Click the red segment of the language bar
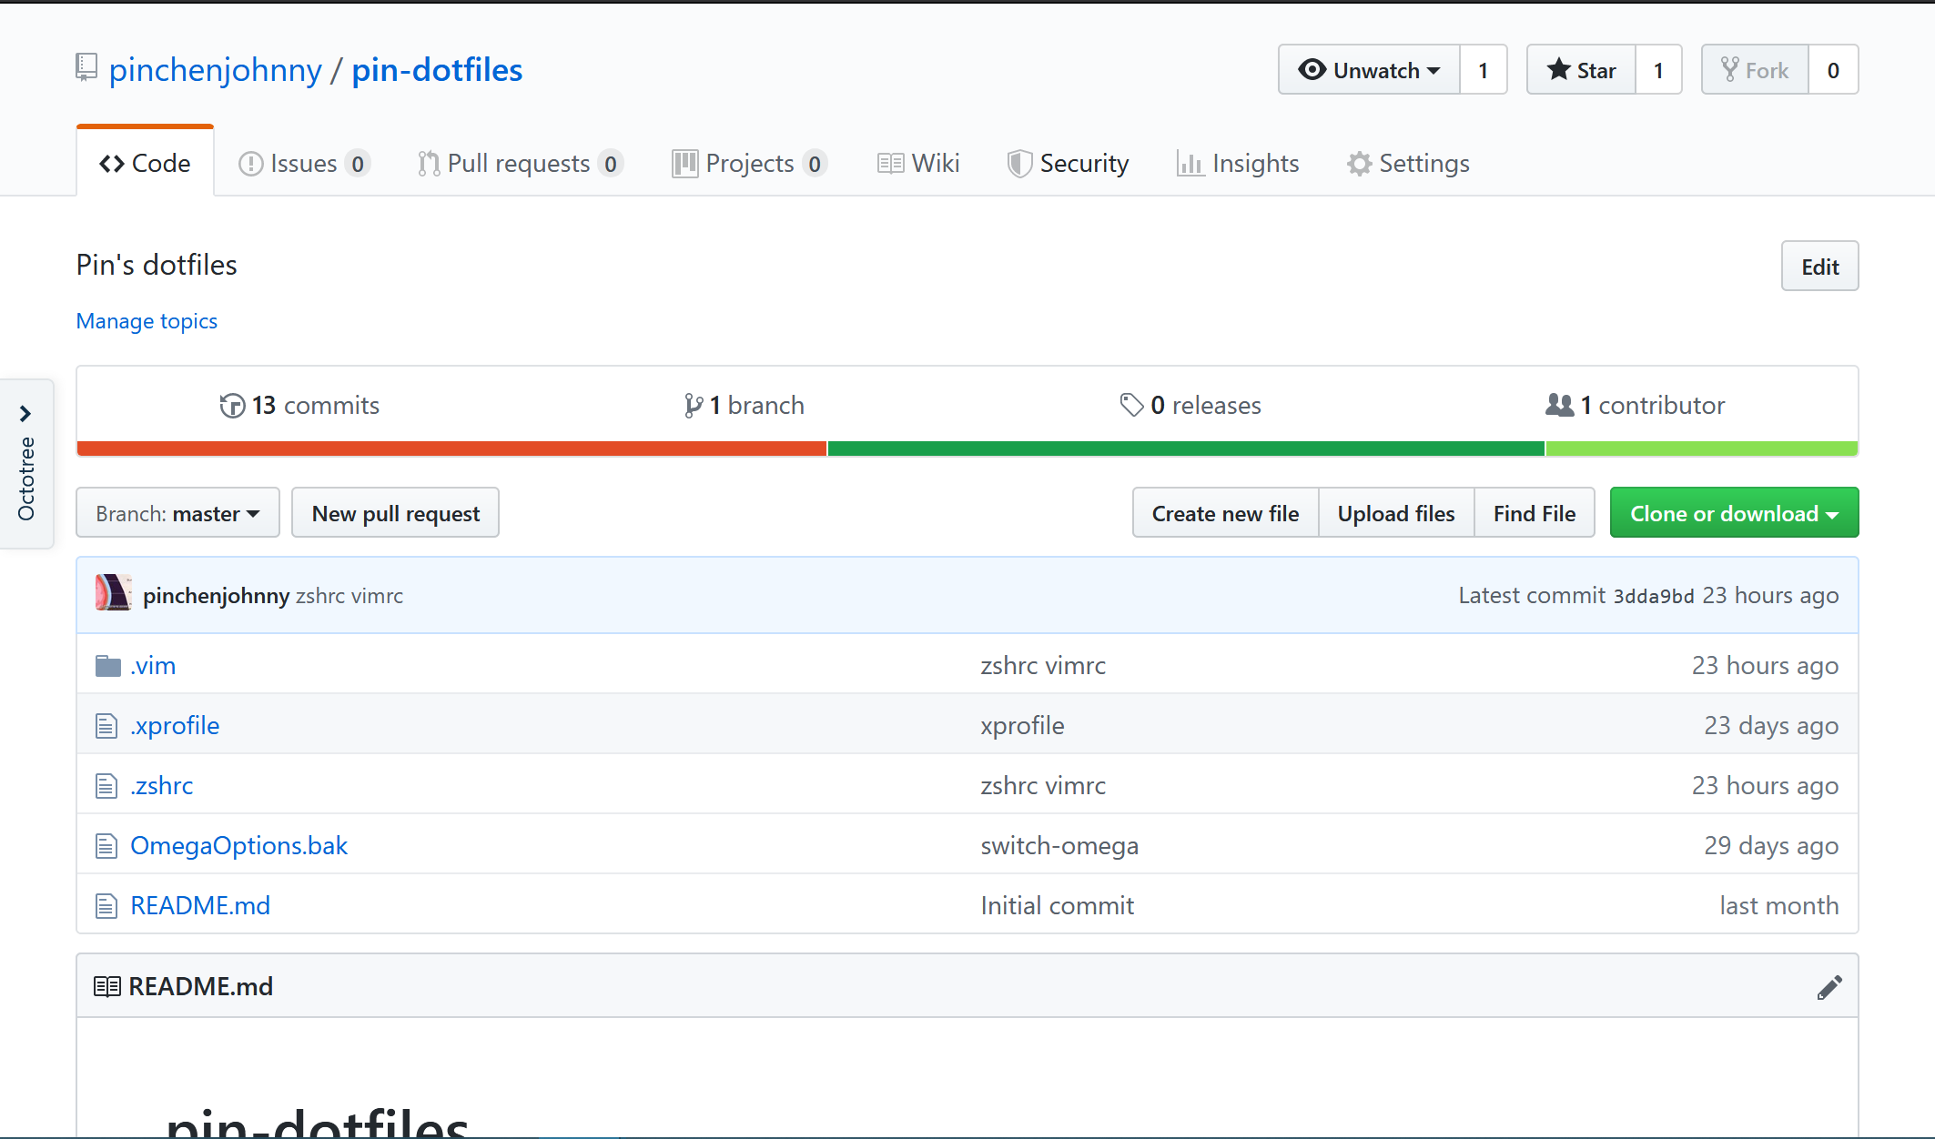This screenshot has width=1935, height=1139. 451,449
